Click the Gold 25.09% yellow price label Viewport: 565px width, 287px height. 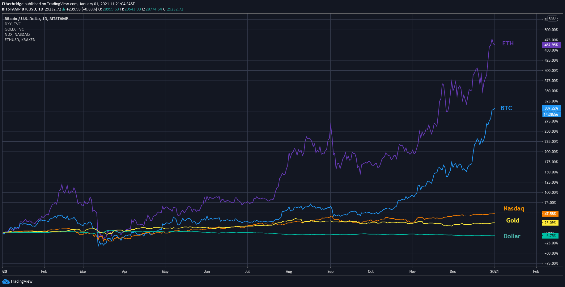tap(550, 223)
